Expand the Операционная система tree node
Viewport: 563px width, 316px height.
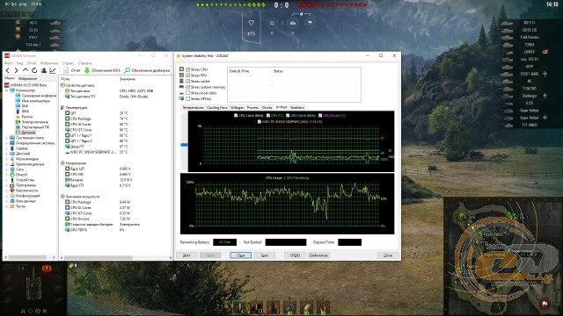pos(6,143)
